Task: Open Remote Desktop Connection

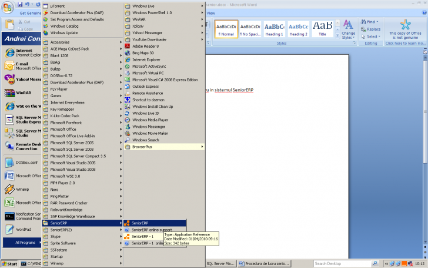Action: (22, 147)
